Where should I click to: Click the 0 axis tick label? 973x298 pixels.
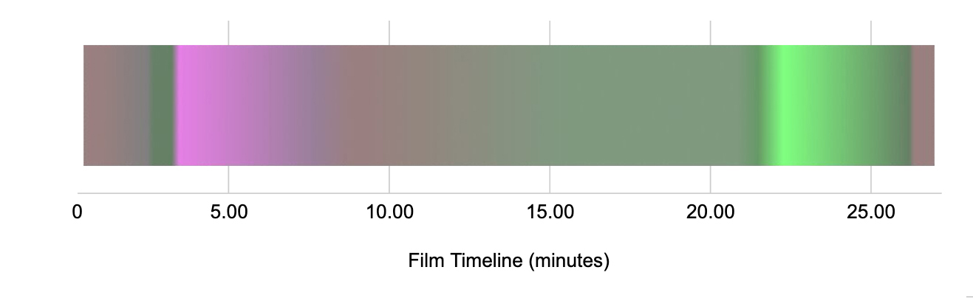(x=78, y=213)
